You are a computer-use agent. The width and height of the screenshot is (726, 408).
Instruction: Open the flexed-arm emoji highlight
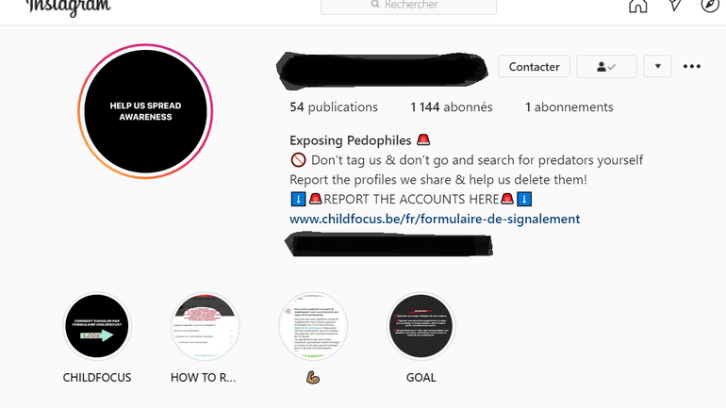[313, 327]
